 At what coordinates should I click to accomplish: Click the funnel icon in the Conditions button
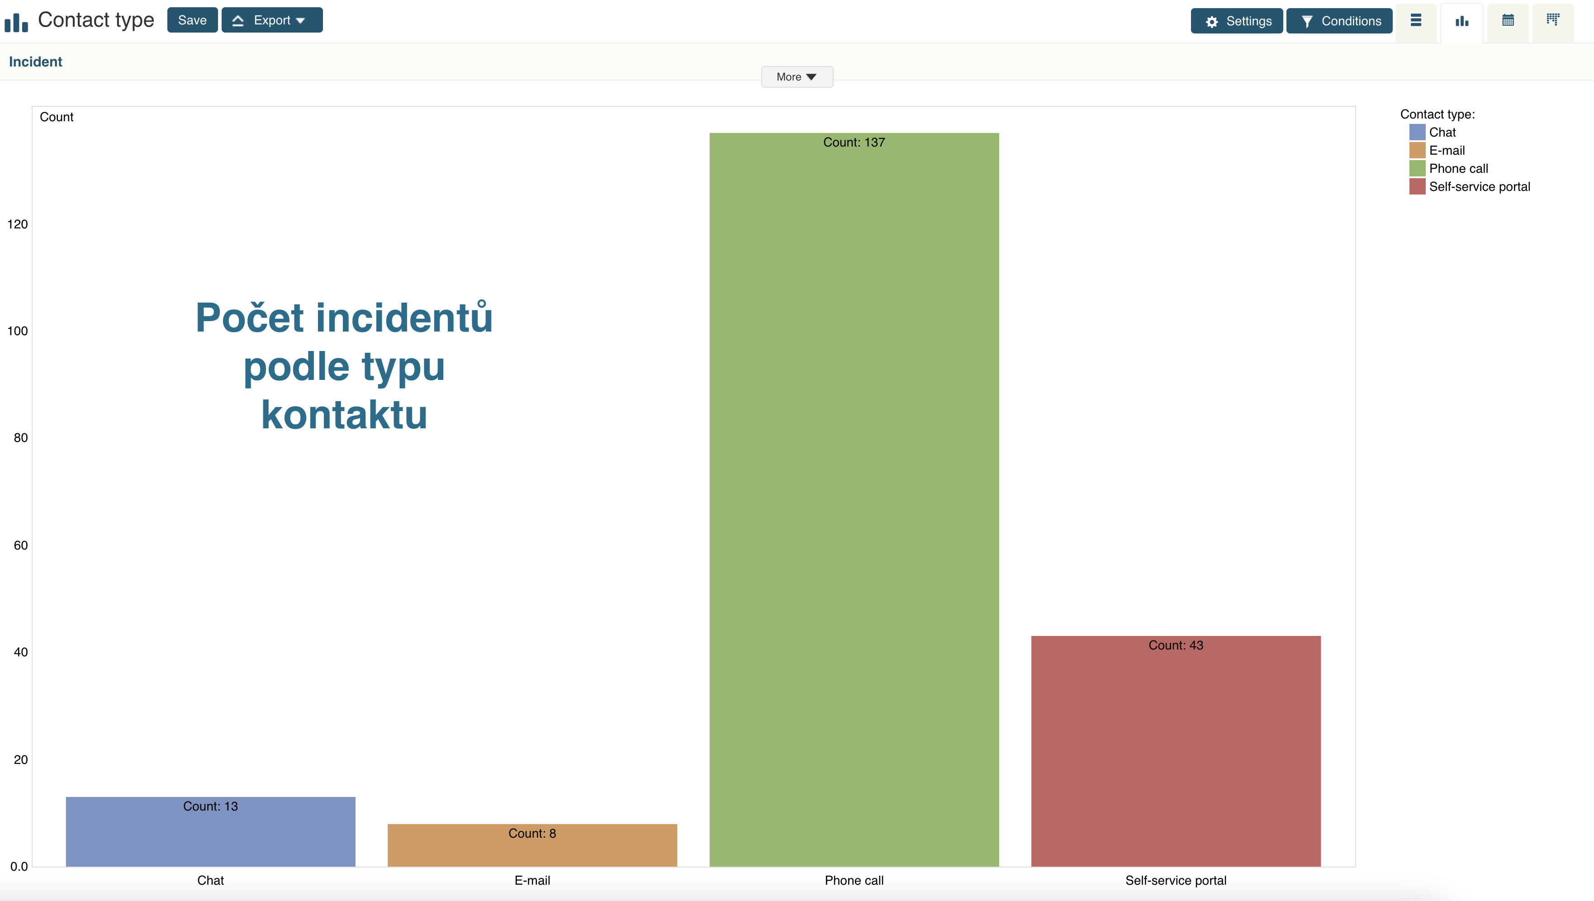point(1306,22)
